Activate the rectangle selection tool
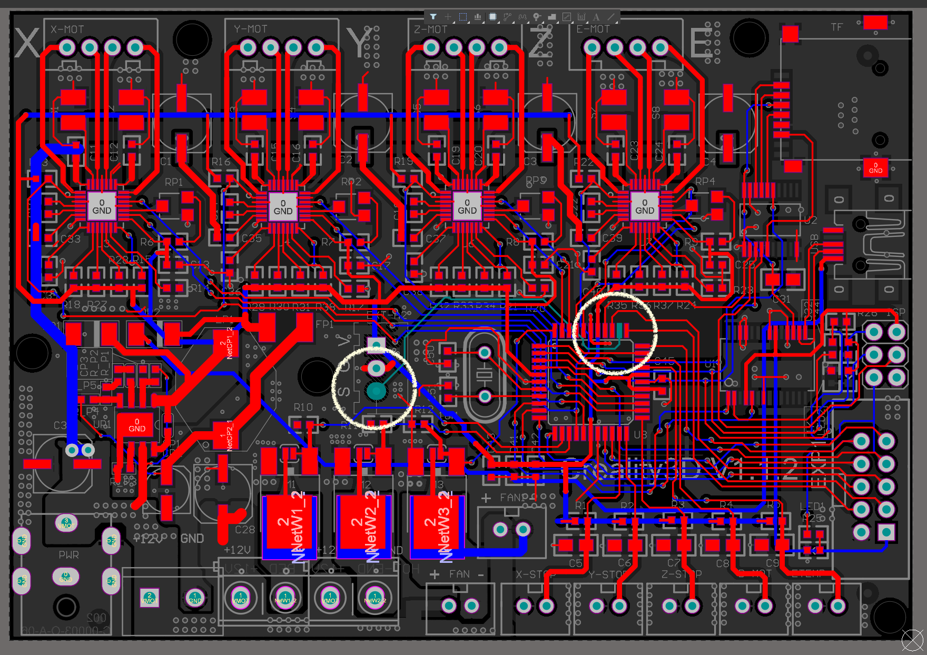The width and height of the screenshot is (927, 655). click(x=463, y=17)
